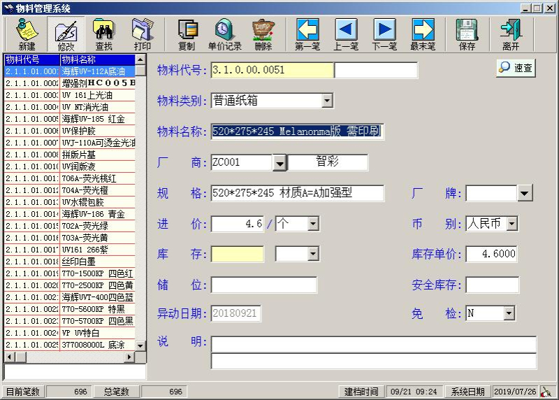The width and height of the screenshot is (559, 400).
Task: Expand the 厂牌 brand dropdown
Action: click(525, 193)
